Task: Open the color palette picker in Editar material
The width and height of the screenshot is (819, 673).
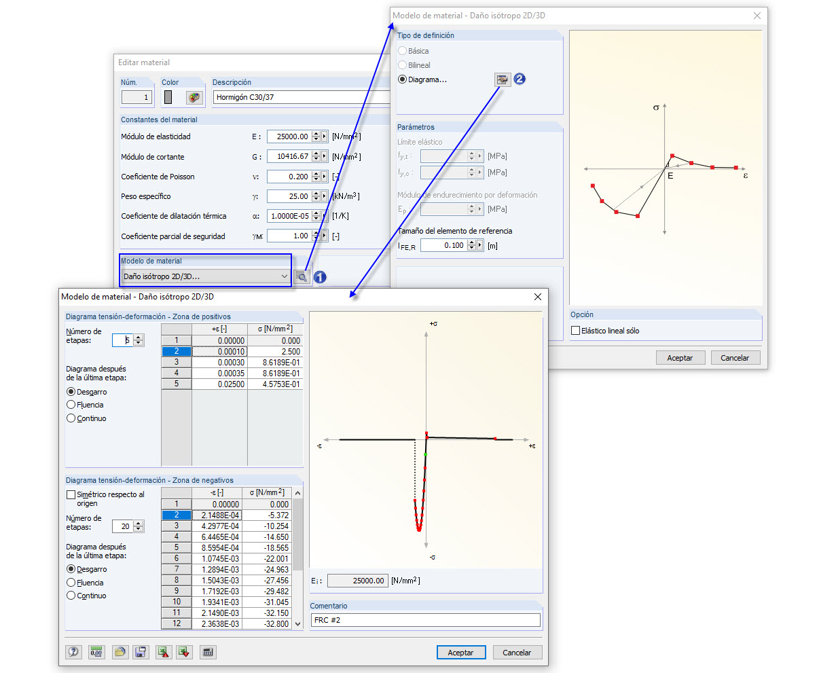Action: [195, 97]
